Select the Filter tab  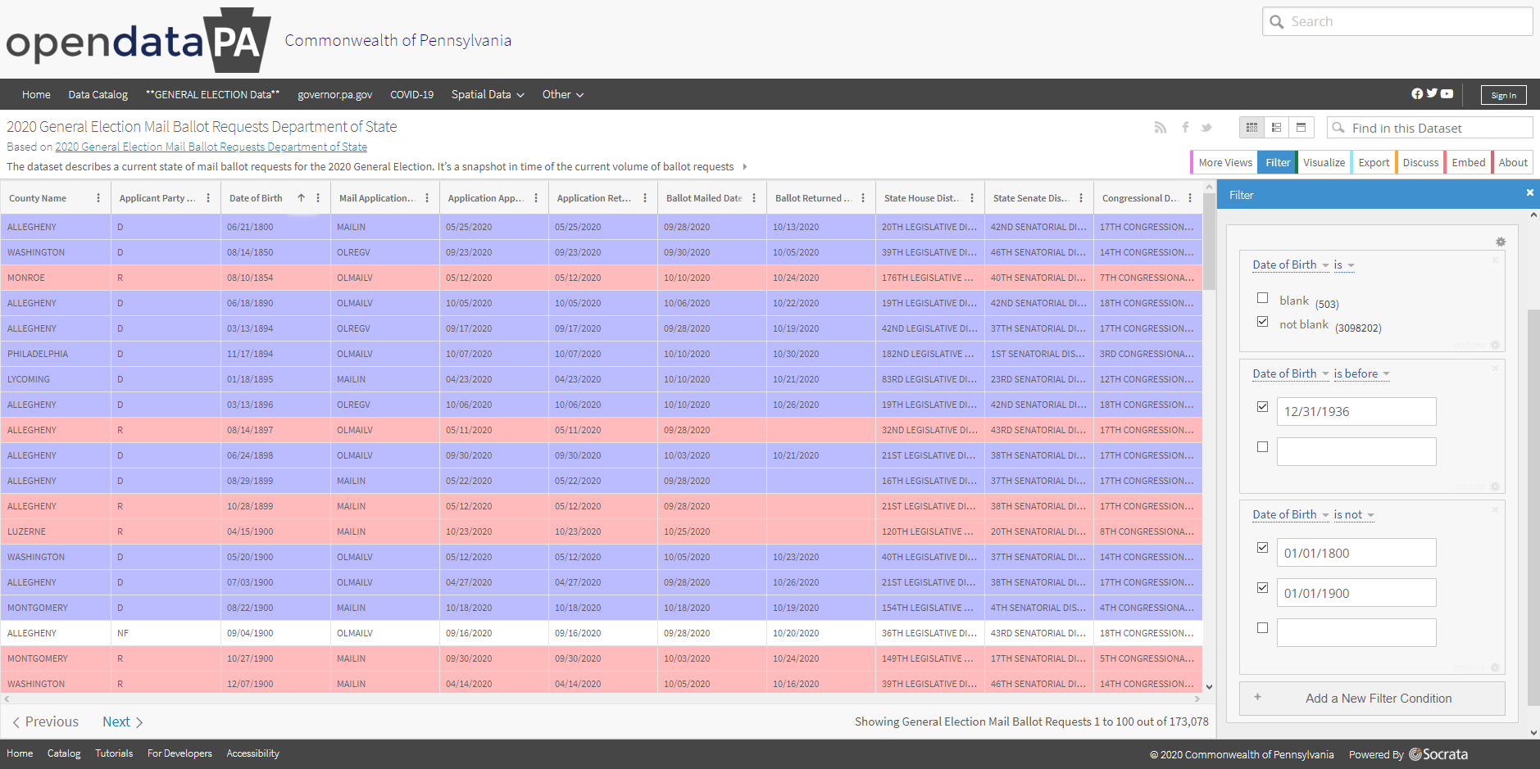point(1278,162)
